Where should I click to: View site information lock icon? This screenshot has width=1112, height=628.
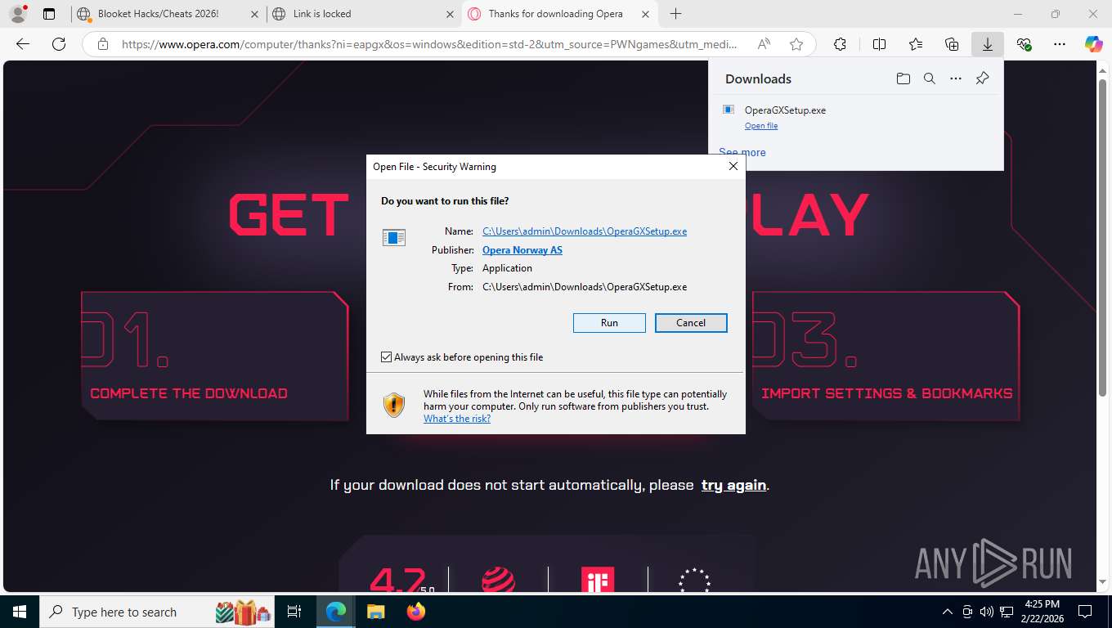click(102, 44)
